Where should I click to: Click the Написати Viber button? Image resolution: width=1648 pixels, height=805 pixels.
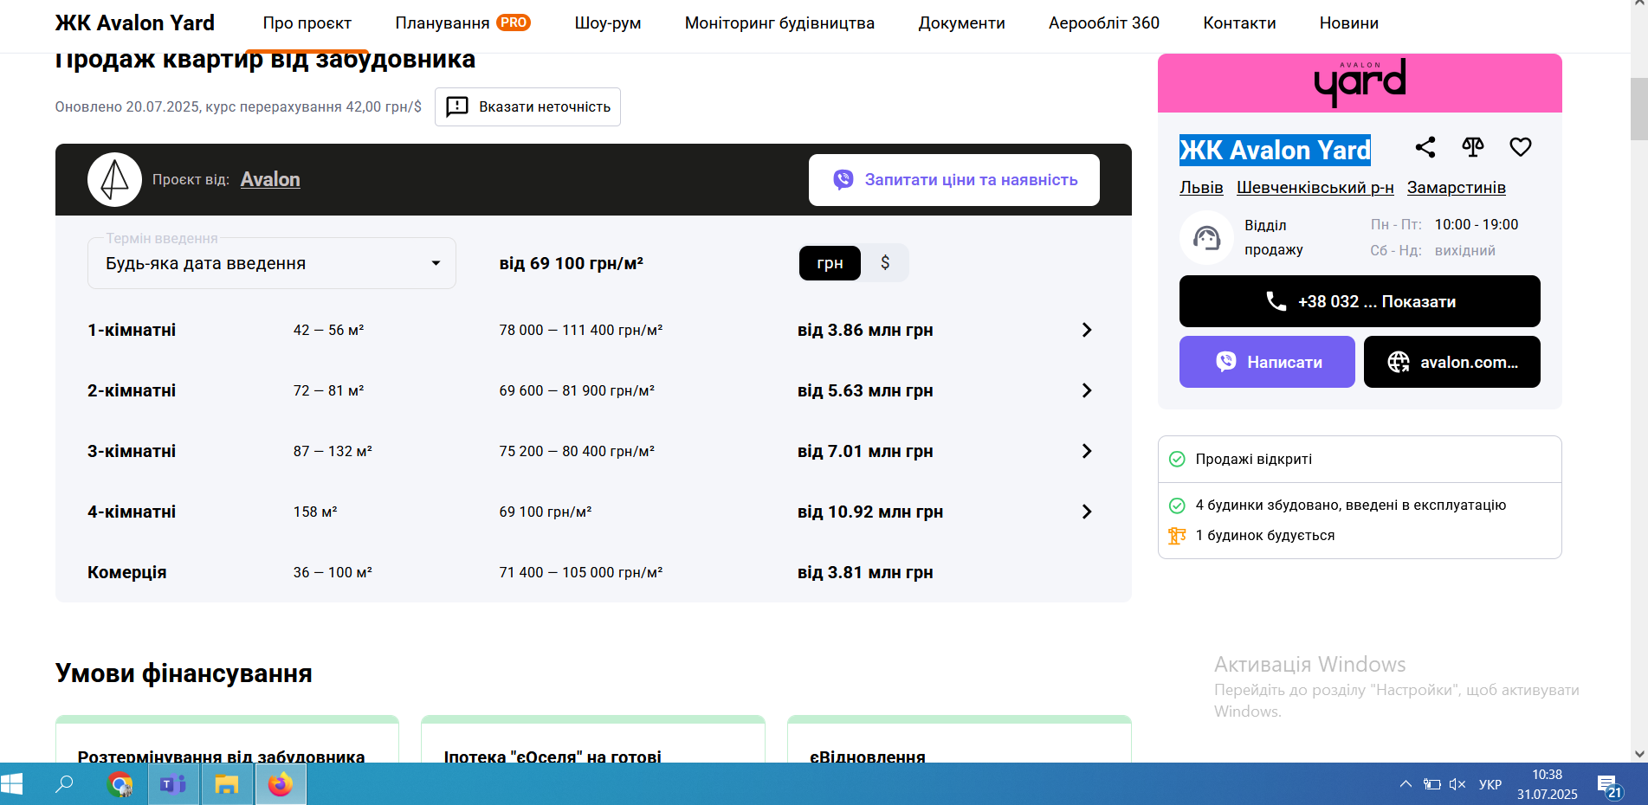click(x=1267, y=362)
